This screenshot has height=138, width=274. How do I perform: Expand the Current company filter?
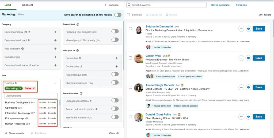coord(55,32)
